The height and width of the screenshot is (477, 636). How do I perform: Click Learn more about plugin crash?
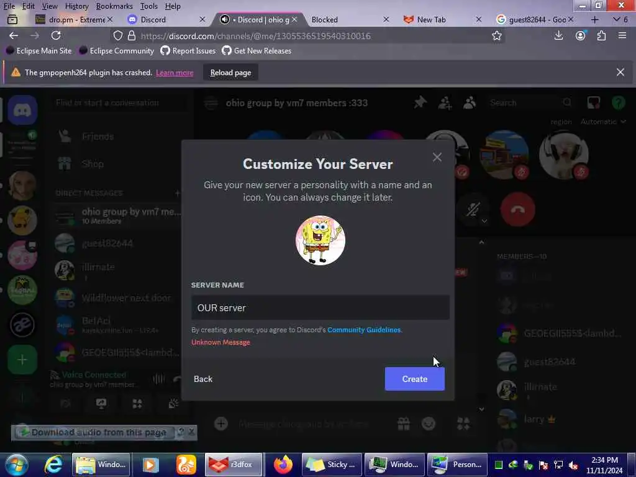click(175, 73)
